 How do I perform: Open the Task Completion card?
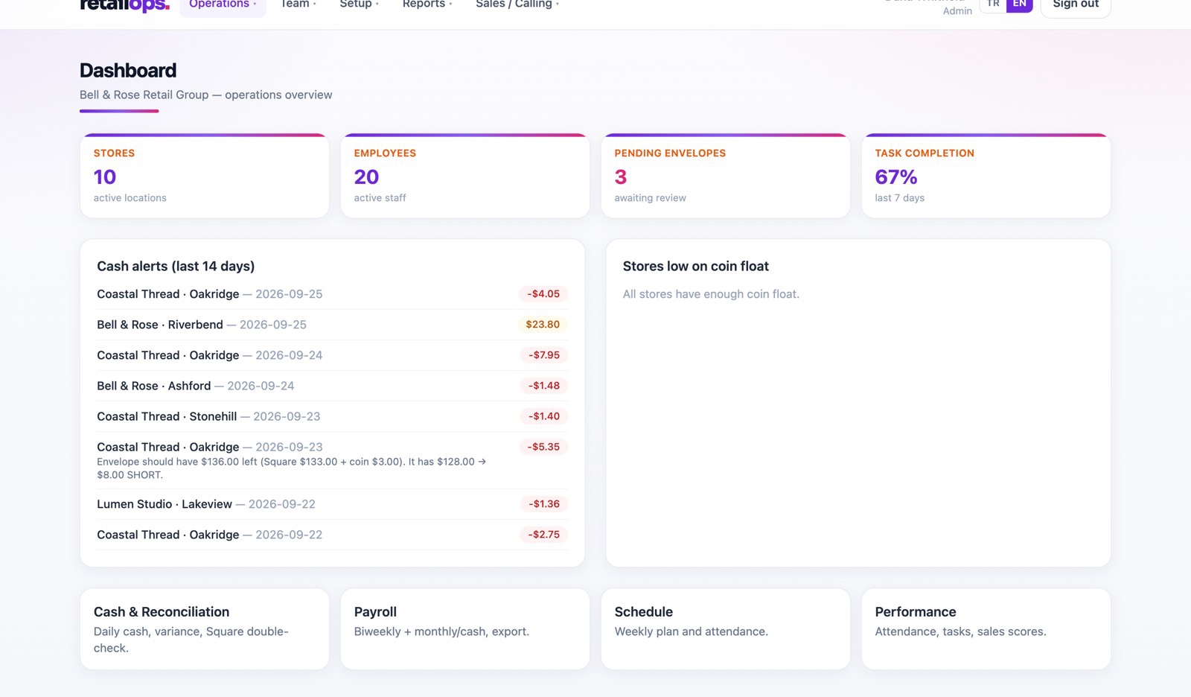[x=986, y=176]
